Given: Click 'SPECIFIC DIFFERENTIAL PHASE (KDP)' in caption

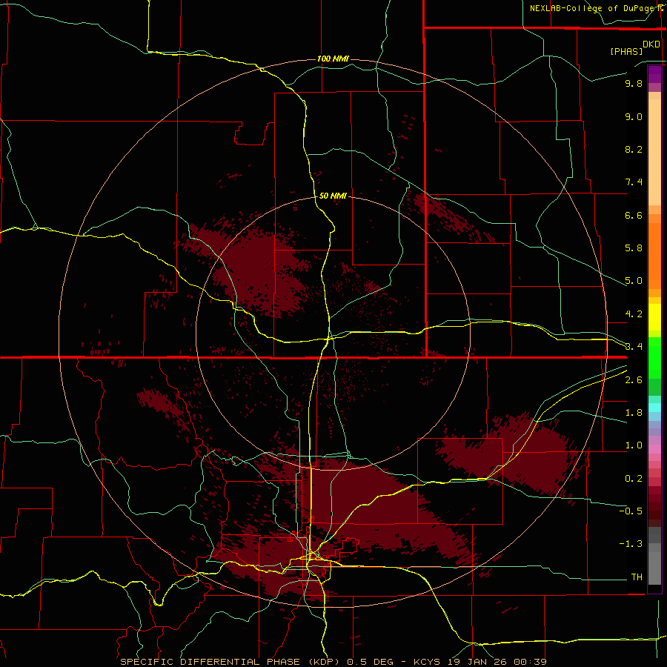Looking at the screenshot, I should pyautogui.click(x=230, y=662).
